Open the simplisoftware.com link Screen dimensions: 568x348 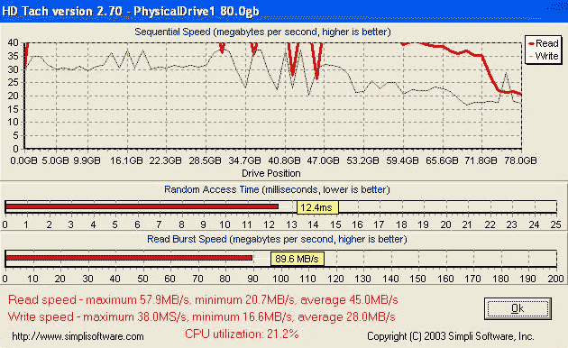[x=78, y=336]
